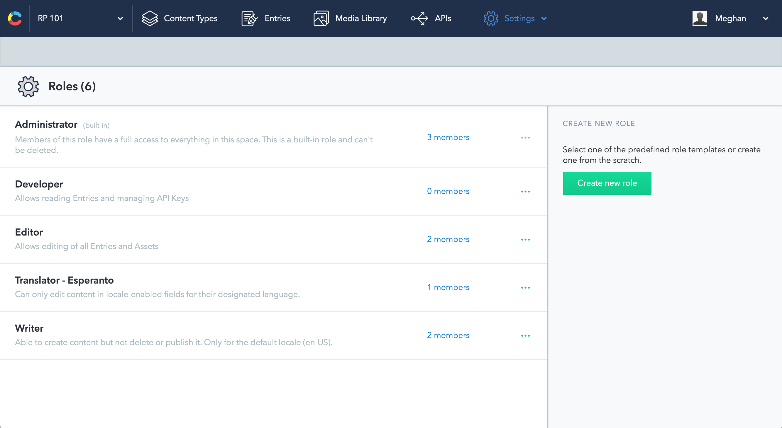Click the Roles page gear icon
782x428 pixels.
tap(28, 86)
